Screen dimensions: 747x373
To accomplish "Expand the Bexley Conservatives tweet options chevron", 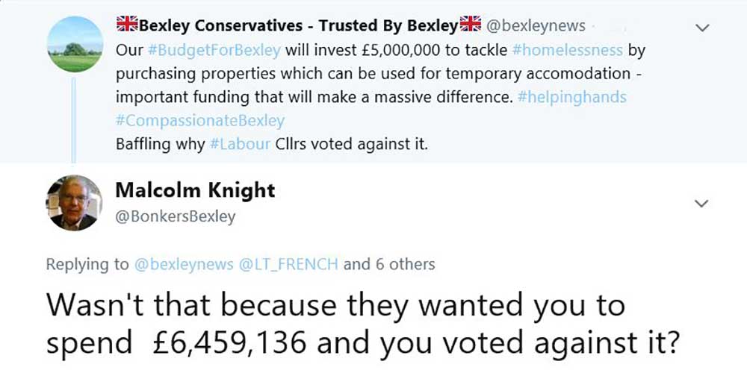I will point(701,28).
